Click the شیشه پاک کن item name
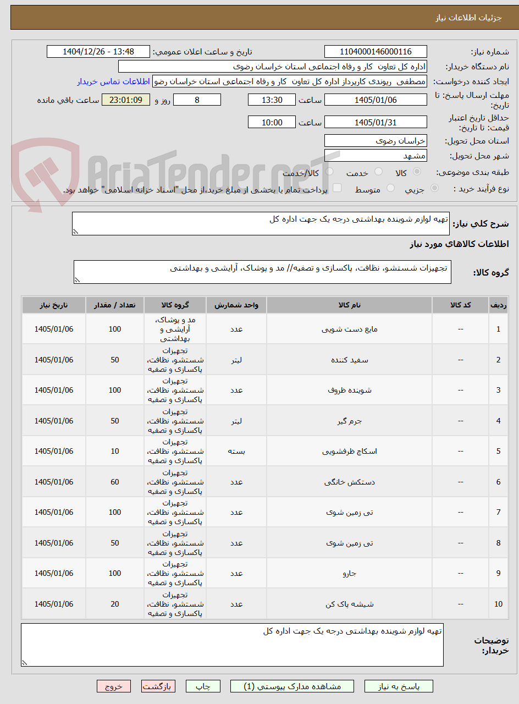Screen dimensions: 519x704 point(350,604)
